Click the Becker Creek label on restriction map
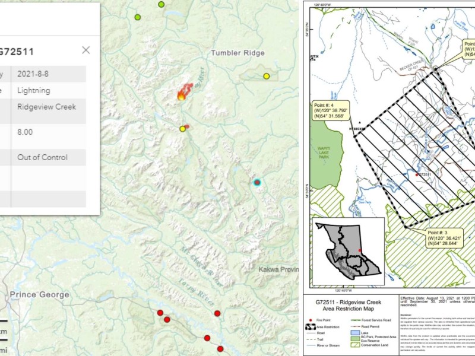This screenshot has width=475, height=356. point(411,66)
